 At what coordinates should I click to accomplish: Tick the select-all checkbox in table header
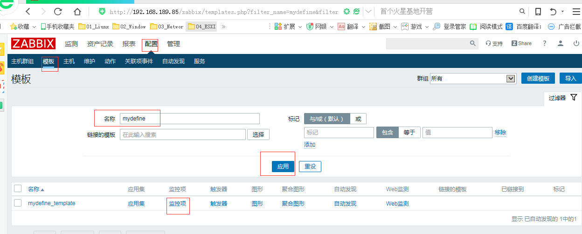pyautogui.click(x=18, y=188)
